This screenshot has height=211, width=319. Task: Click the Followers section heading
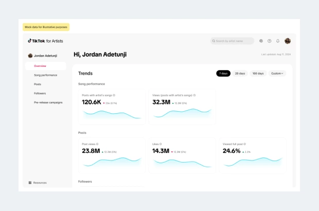[x=85, y=182]
